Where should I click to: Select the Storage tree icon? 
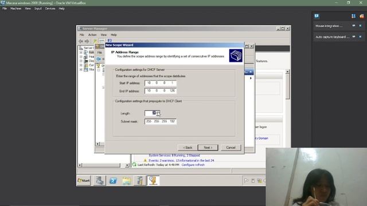[86, 70]
